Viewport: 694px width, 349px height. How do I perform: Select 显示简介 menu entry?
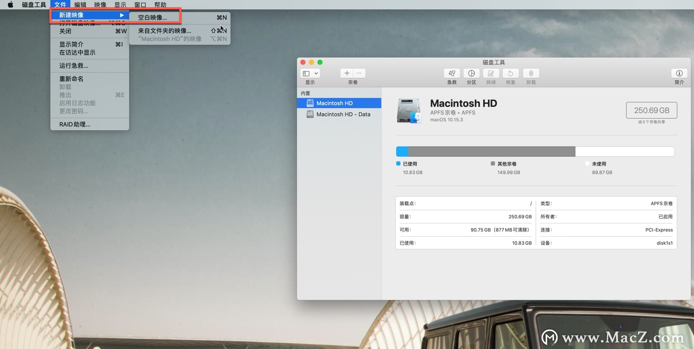[x=89, y=44]
